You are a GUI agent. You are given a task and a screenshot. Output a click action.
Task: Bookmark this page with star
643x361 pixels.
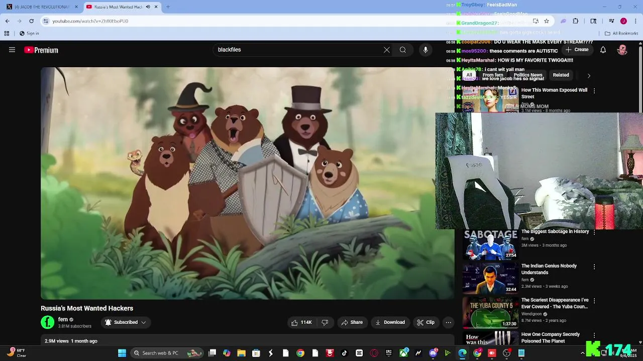click(x=547, y=21)
